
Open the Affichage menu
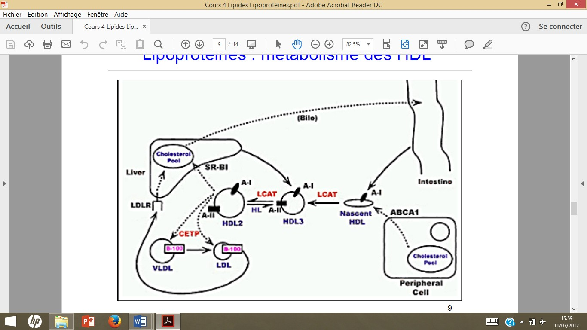(x=67, y=15)
